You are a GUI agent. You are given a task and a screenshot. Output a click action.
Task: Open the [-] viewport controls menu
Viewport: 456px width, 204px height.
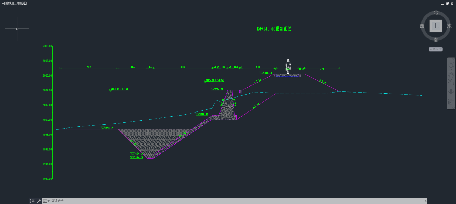point(2,3)
